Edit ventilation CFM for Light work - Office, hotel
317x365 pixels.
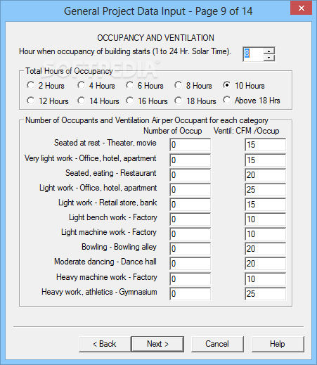[x=265, y=190]
